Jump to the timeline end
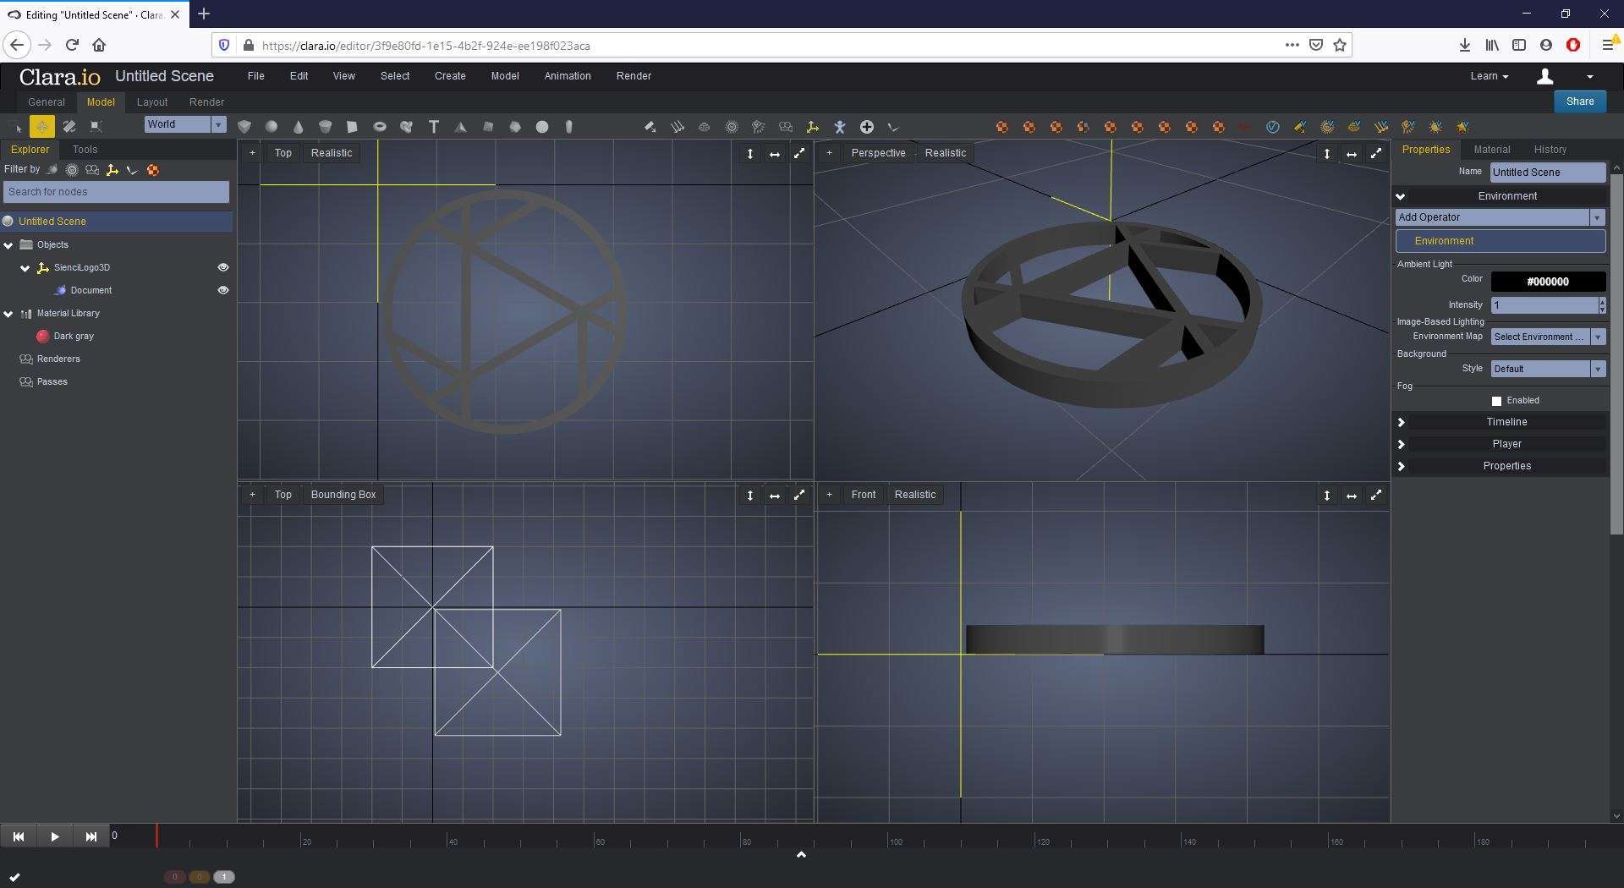 pyautogui.click(x=91, y=836)
